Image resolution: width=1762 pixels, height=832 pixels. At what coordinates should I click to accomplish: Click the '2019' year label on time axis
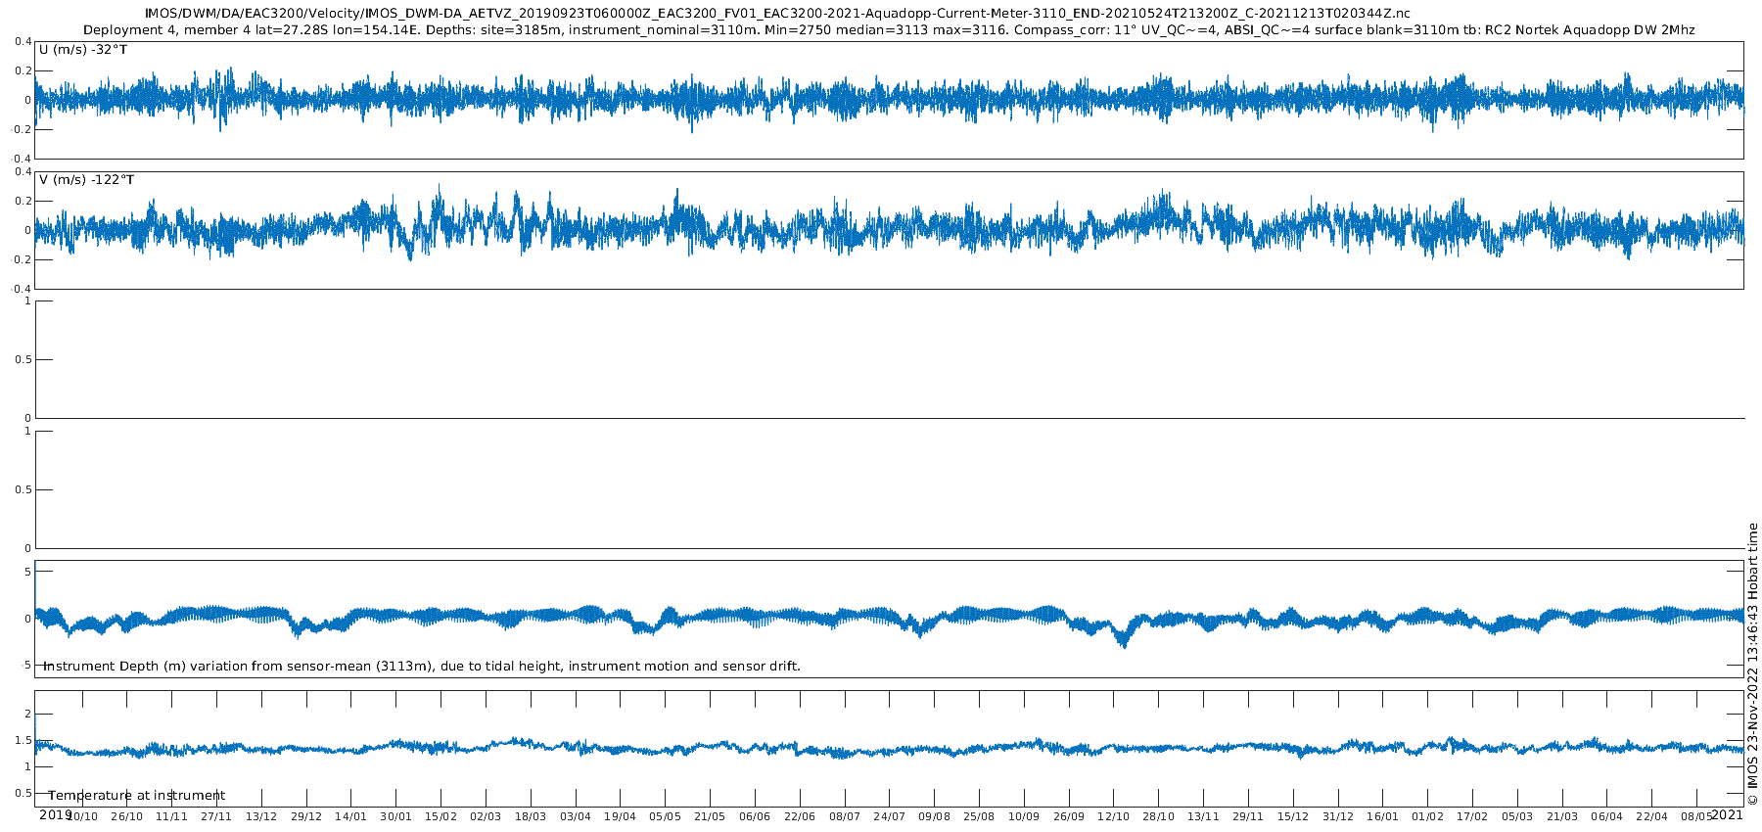(55, 814)
